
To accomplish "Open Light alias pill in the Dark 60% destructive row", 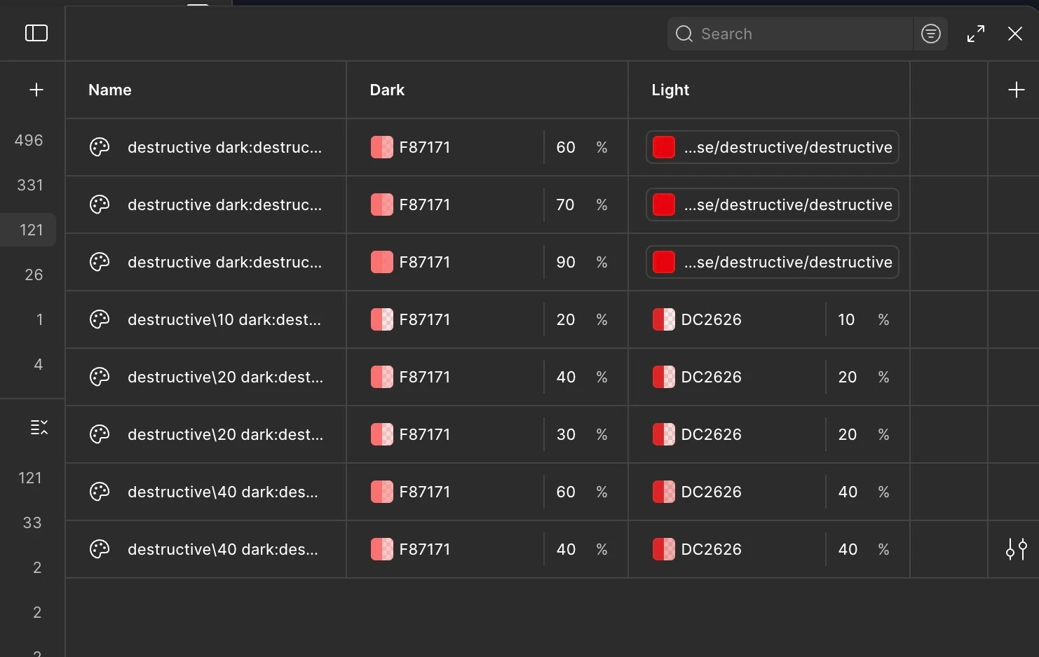I will pyautogui.click(x=773, y=147).
